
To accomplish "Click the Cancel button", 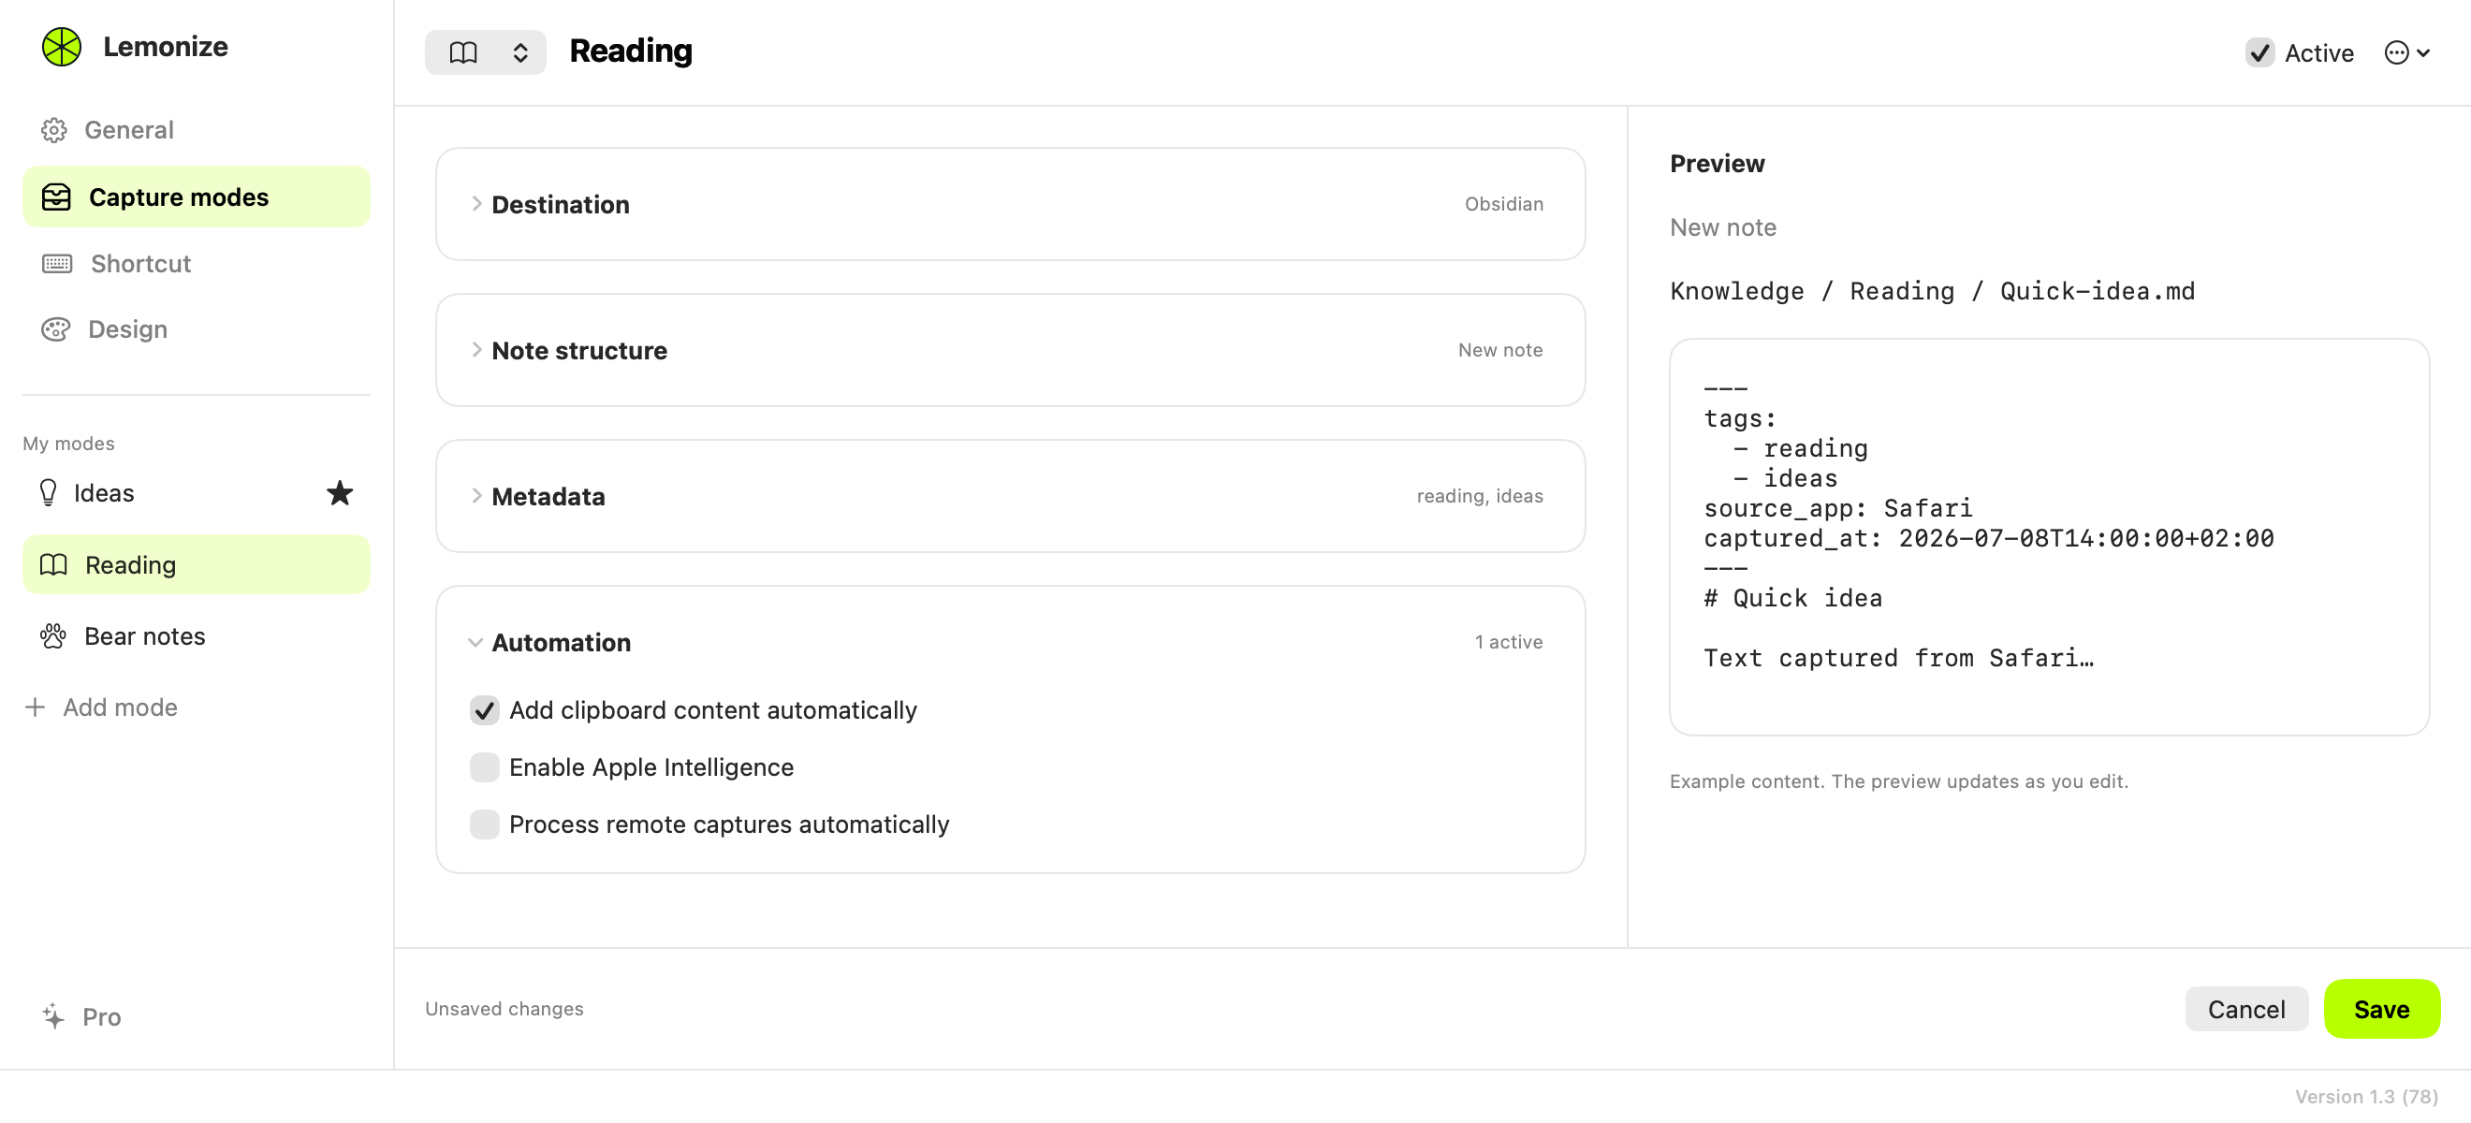I will pos(2246,1009).
